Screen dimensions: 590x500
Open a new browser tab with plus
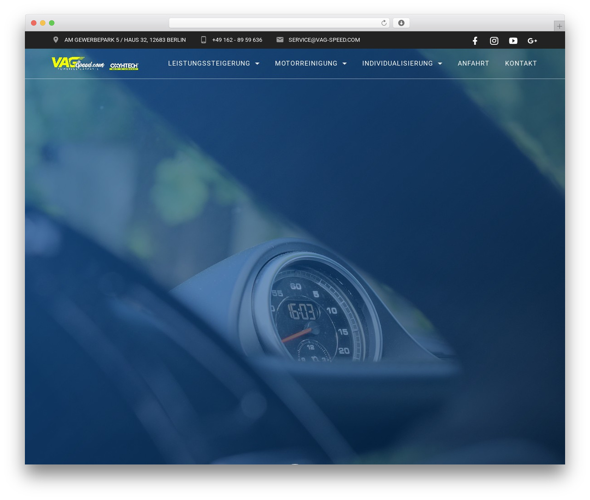pos(559,26)
